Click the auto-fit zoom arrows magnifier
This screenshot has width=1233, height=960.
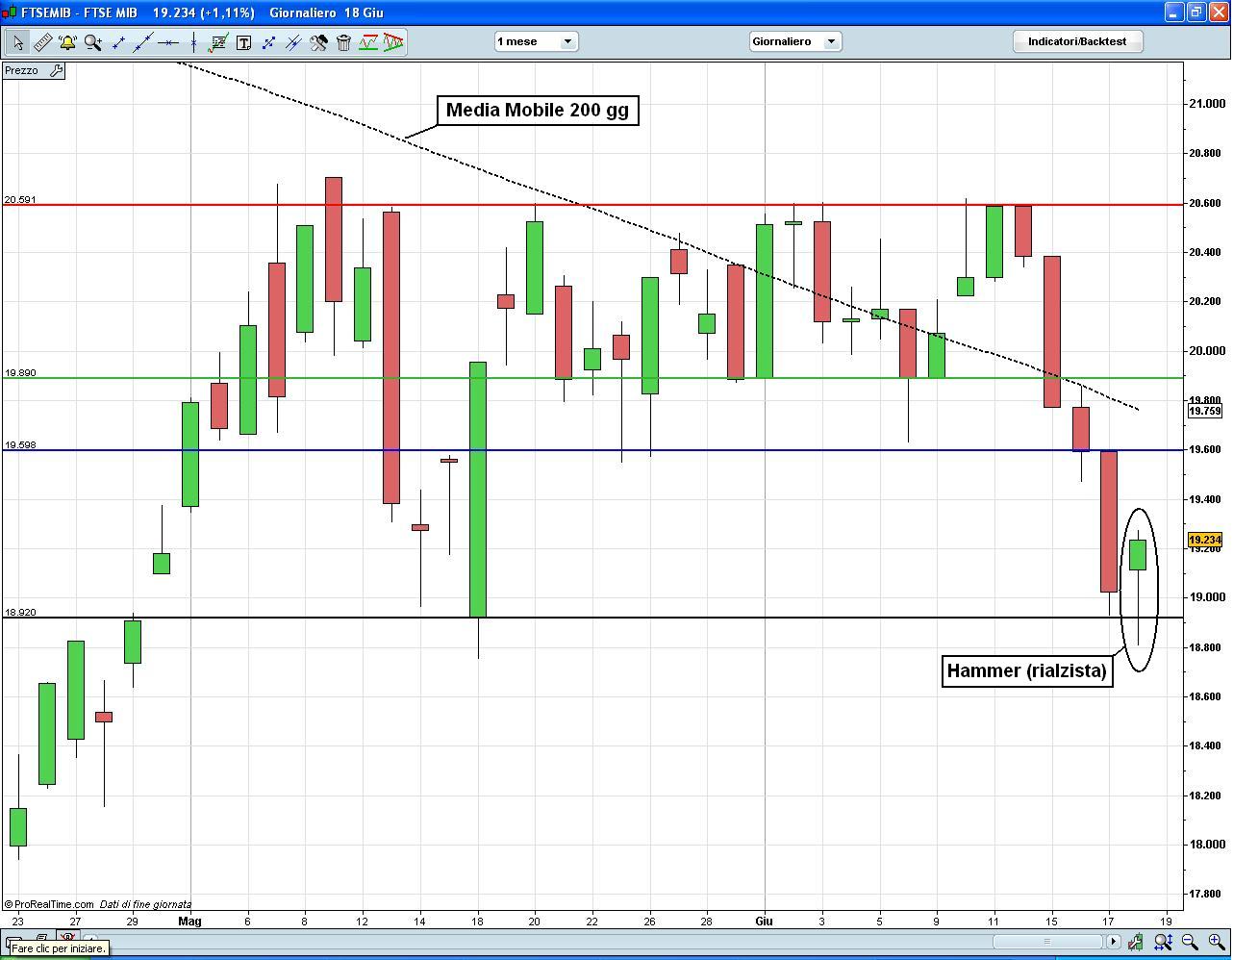point(1163,942)
